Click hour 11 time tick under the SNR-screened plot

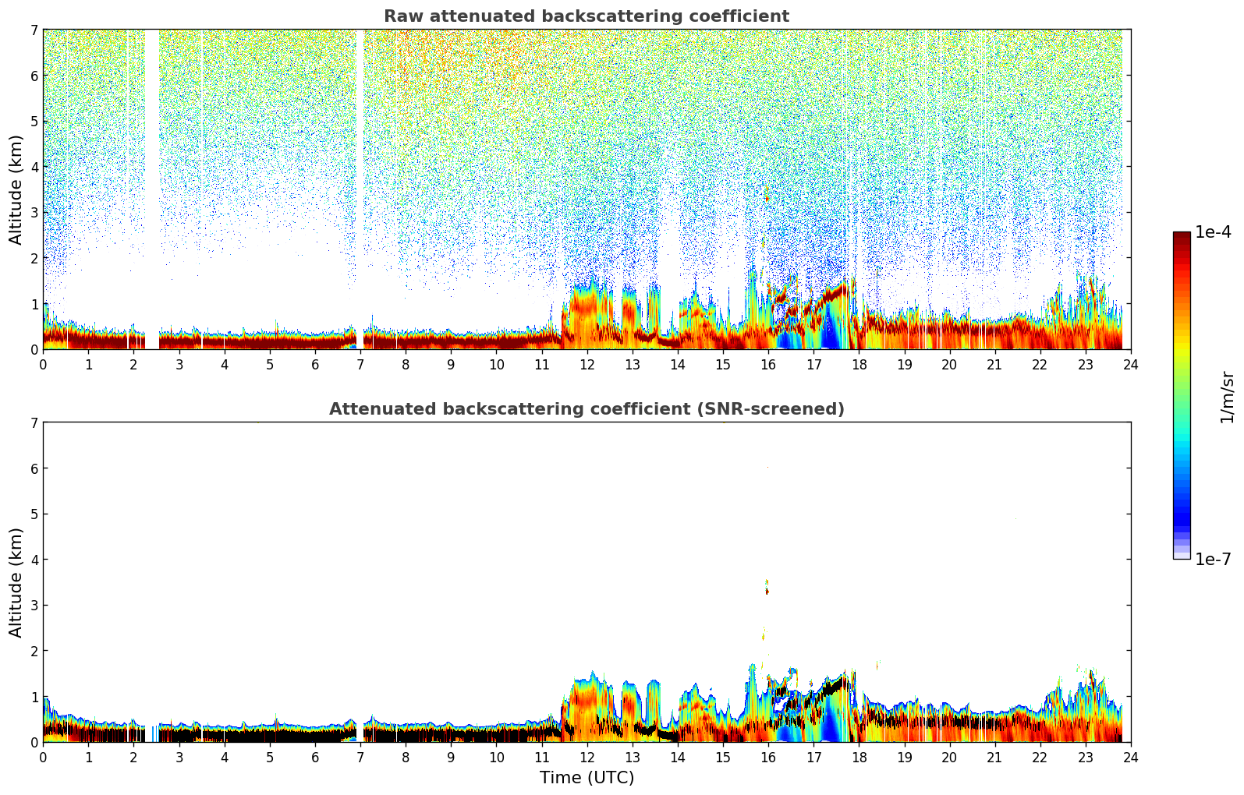(541, 757)
